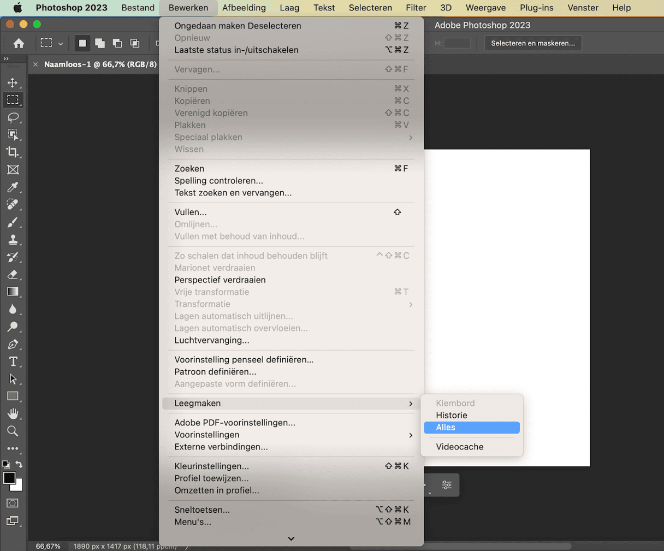This screenshot has width=664, height=551.
Task: Expand the Voorinstellingen submenu
Action: [291, 435]
